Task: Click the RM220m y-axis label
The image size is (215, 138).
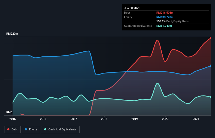Action: (12, 34)
